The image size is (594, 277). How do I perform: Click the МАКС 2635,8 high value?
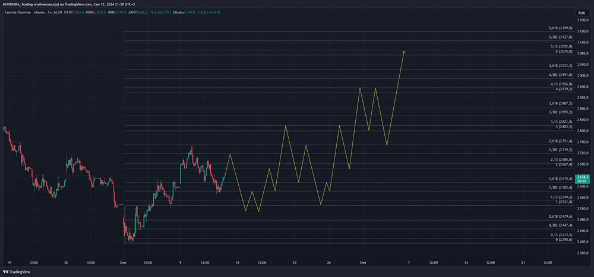click(96, 12)
